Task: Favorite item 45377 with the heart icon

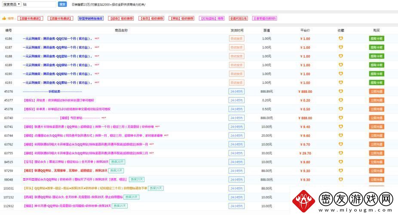Action: (x=341, y=100)
